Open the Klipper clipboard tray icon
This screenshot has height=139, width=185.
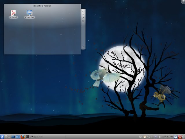coord(145,137)
